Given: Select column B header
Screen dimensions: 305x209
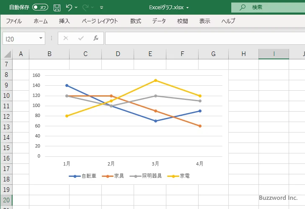Looking at the screenshot, I should pos(49,54).
